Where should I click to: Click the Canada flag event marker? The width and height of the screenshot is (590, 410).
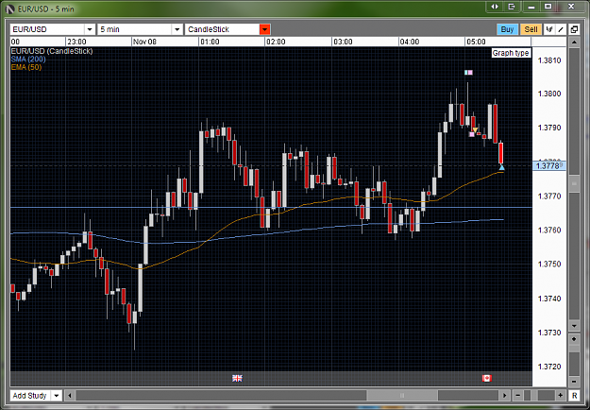click(487, 379)
